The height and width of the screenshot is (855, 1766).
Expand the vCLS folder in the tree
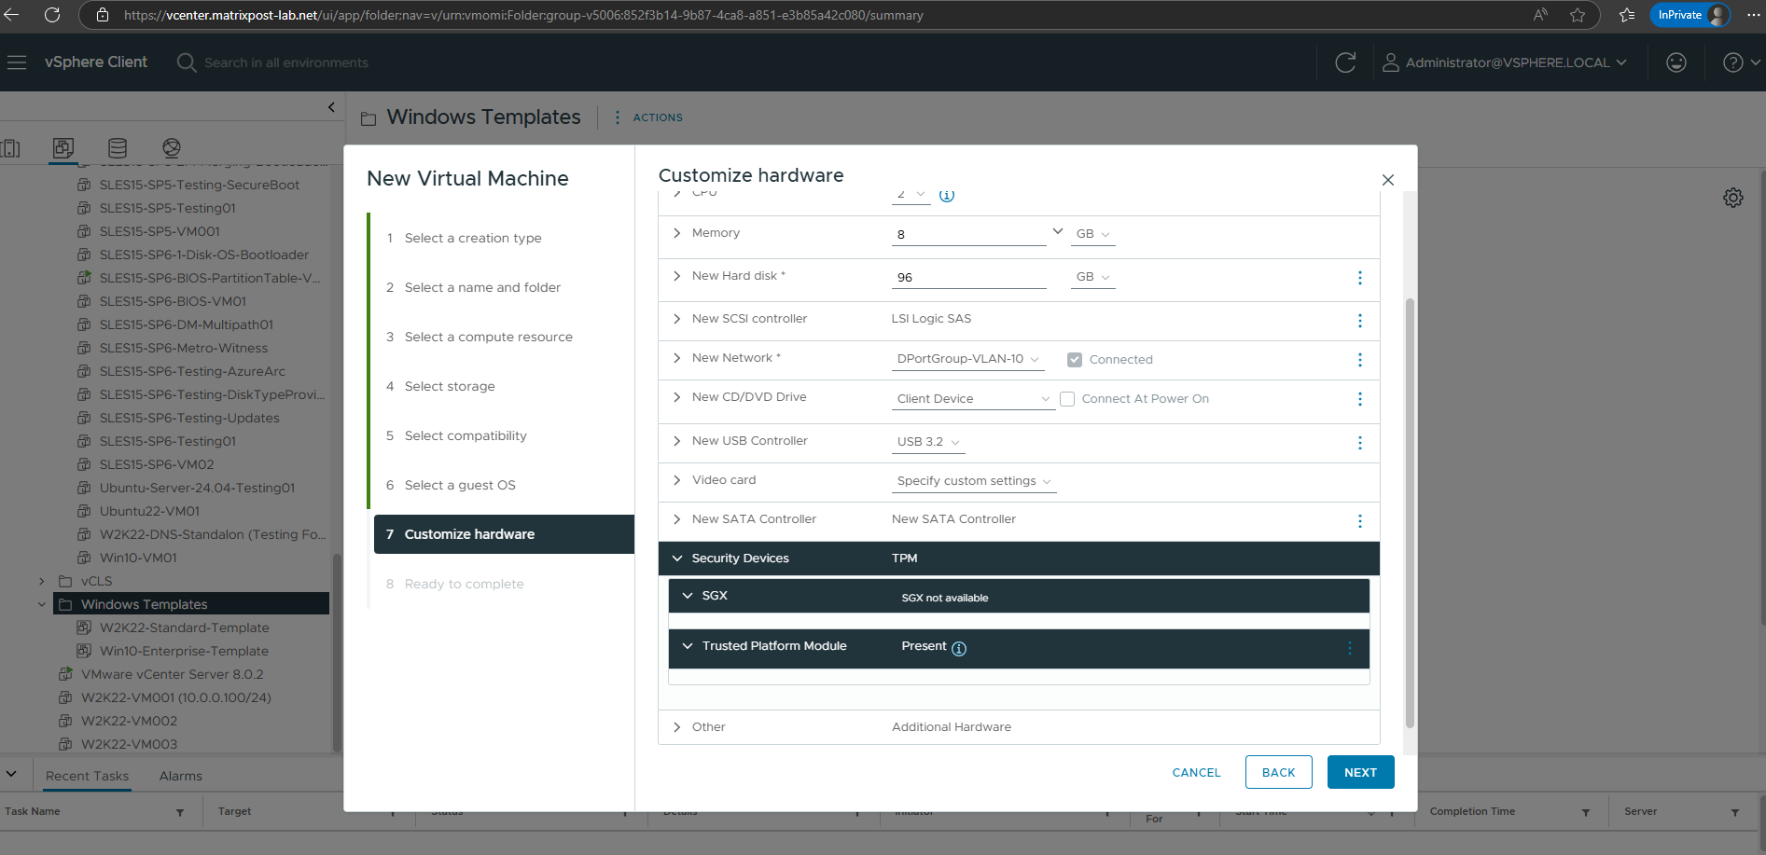click(x=42, y=581)
